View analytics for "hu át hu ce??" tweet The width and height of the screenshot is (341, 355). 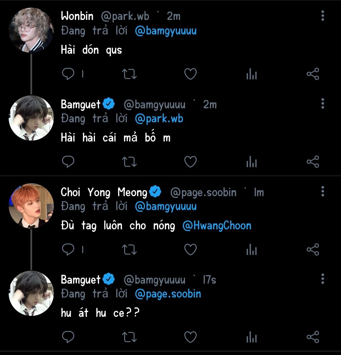tap(251, 338)
